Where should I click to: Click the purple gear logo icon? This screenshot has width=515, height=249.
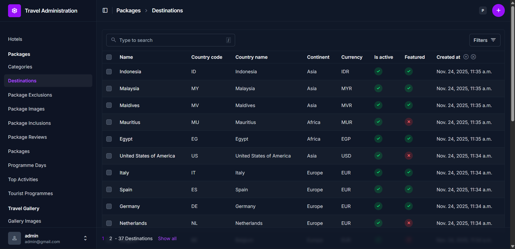coord(14,11)
